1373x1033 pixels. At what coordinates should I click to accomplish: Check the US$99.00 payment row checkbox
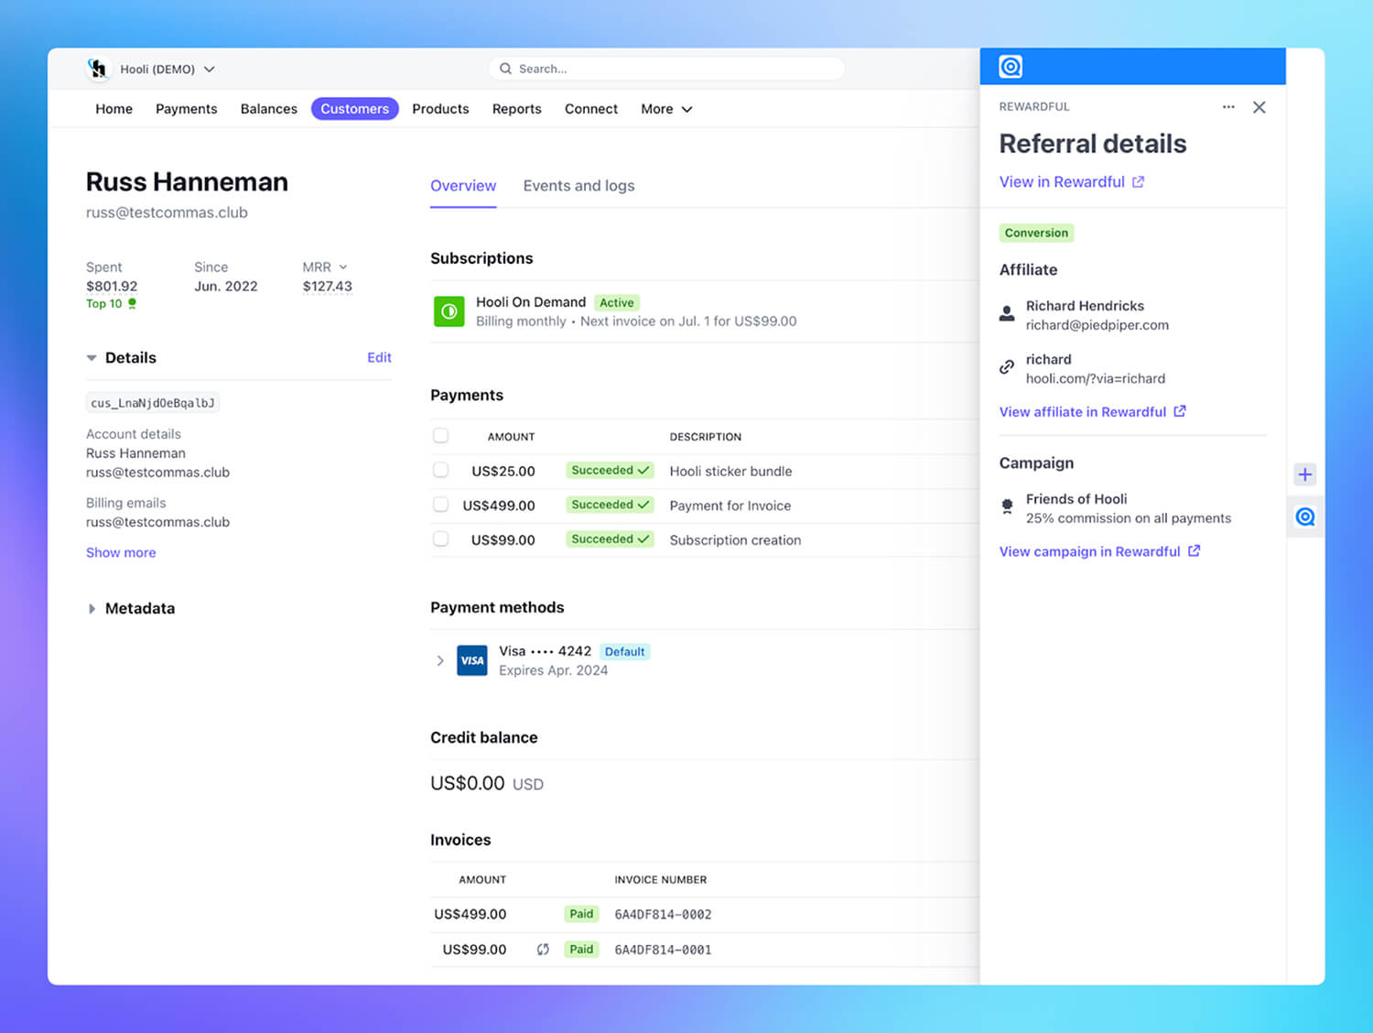[x=441, y=538]
